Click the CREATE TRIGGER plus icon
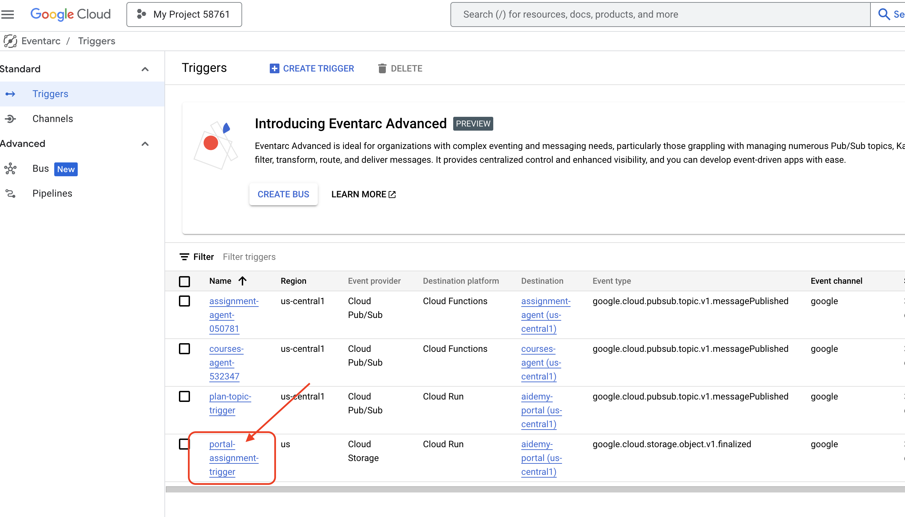 (274, 68)
